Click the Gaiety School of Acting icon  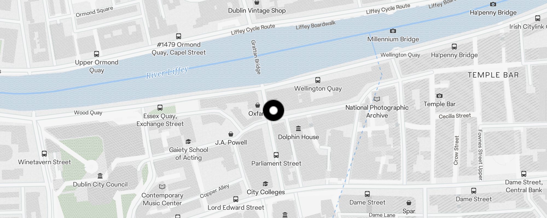[188, 141]
